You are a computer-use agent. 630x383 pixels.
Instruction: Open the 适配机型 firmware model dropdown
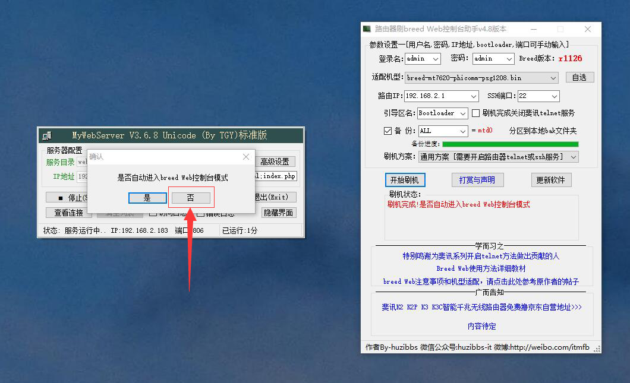(555, 77)
